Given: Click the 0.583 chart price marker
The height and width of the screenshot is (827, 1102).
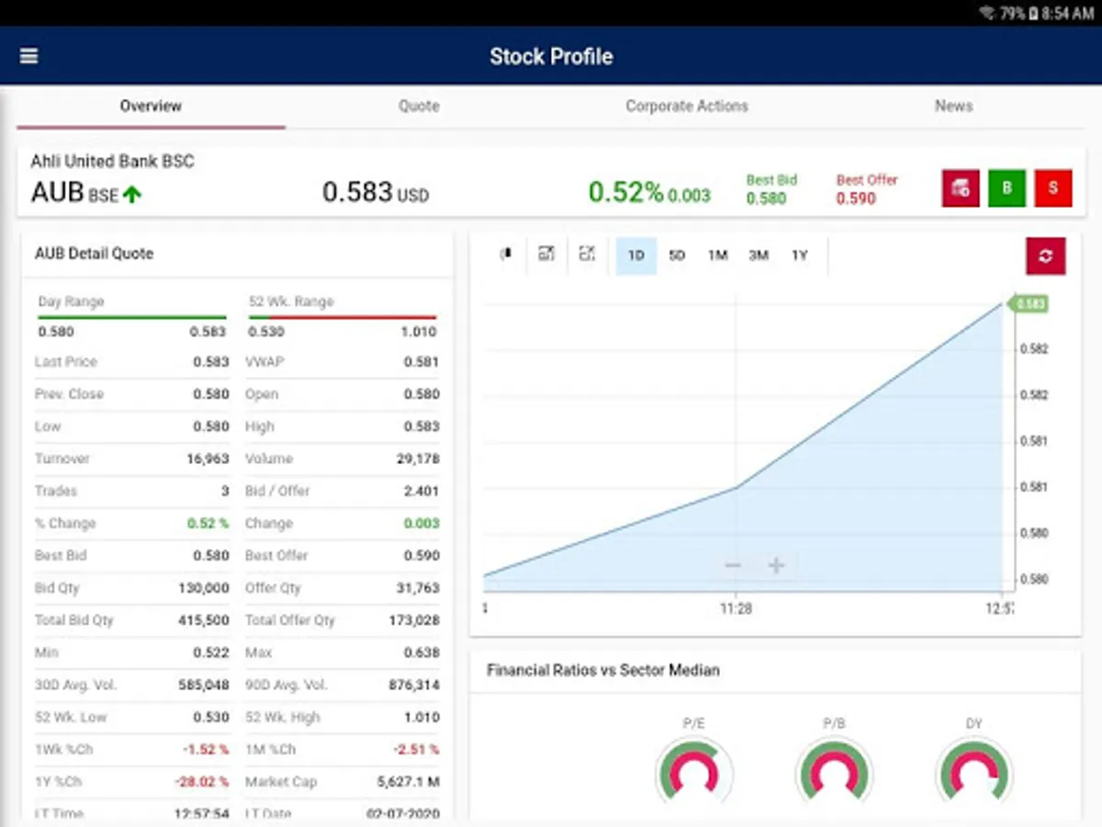Looking at the screenshot, I should pos(1029,304).
